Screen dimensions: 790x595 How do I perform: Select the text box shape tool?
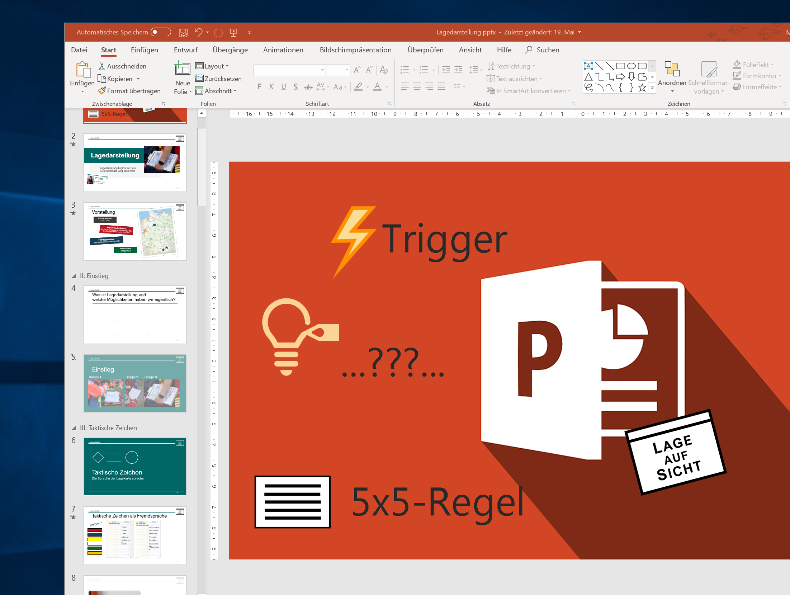588,66
